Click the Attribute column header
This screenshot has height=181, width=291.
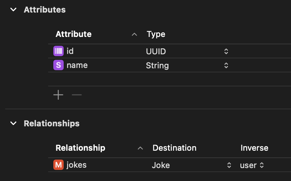pyautogui.click(x=73, y=34)
